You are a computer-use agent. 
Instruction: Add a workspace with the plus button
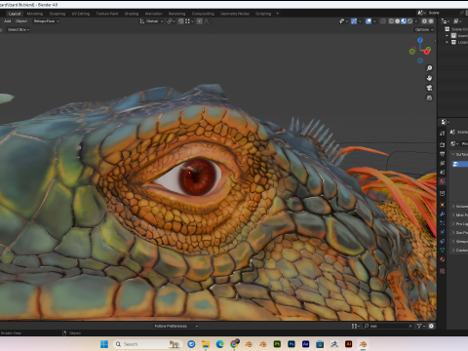[277, 14]
